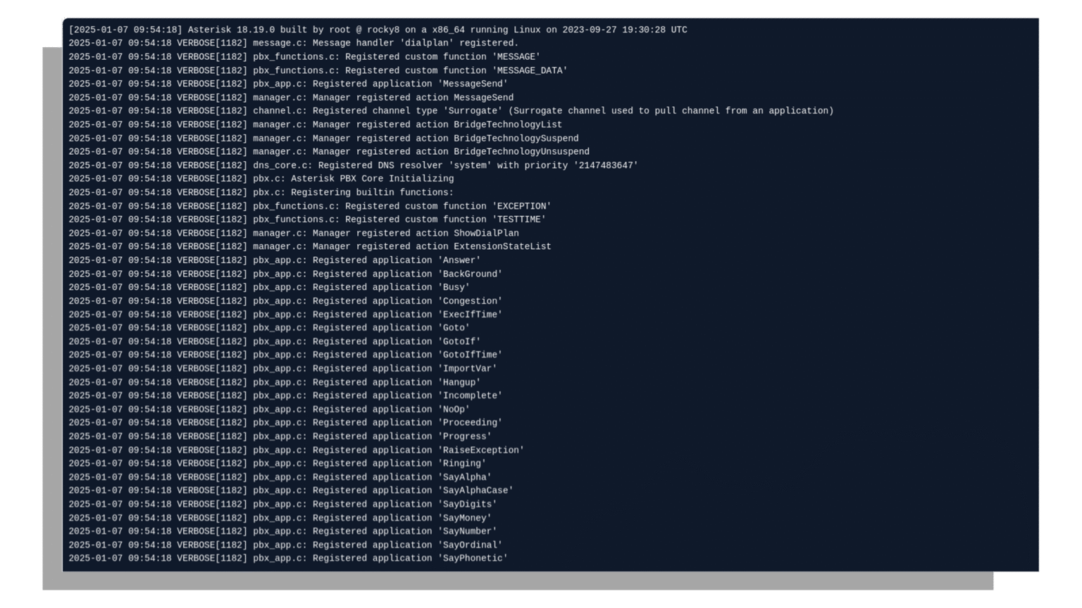Screen dimensions: 1082x608
Task: Click the ExtensionStateList manager action line
Action: point(310,247)
